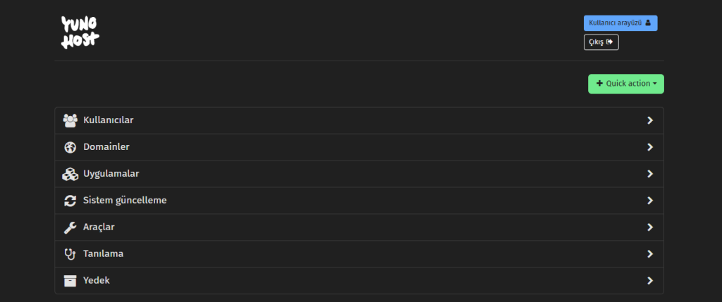
Task: Expand Yedek using its right chevron
Action: pyautogui.click(x=649, y=280)
